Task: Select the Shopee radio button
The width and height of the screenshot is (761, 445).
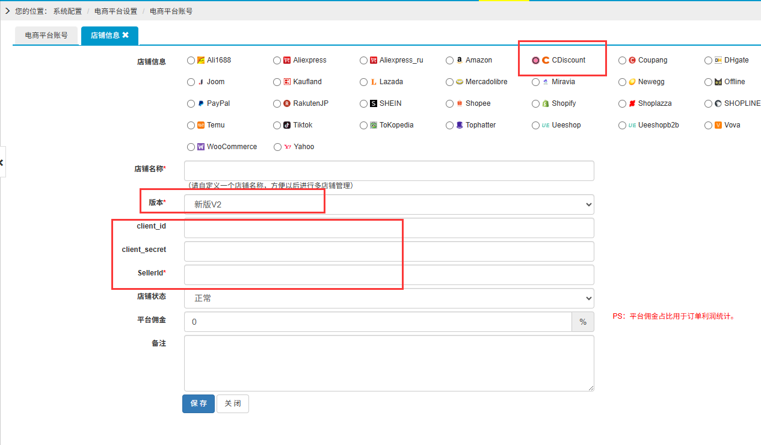Action: (450, 103)
